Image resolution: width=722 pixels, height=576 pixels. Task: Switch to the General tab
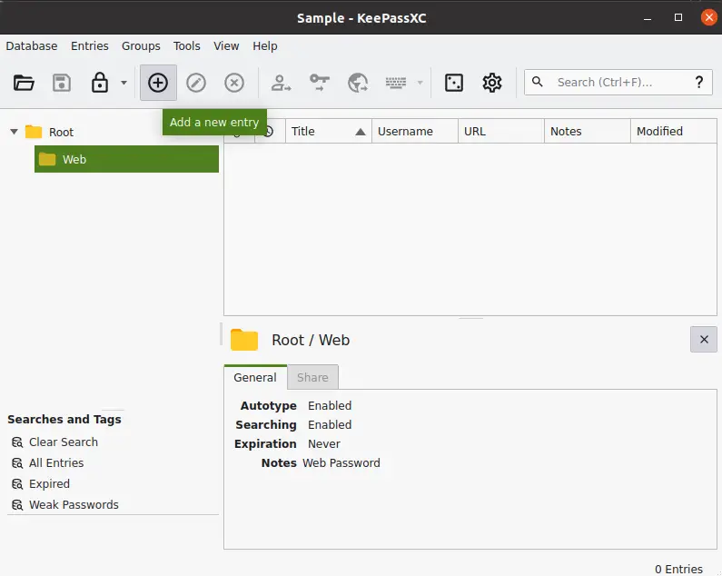[255, 377]
